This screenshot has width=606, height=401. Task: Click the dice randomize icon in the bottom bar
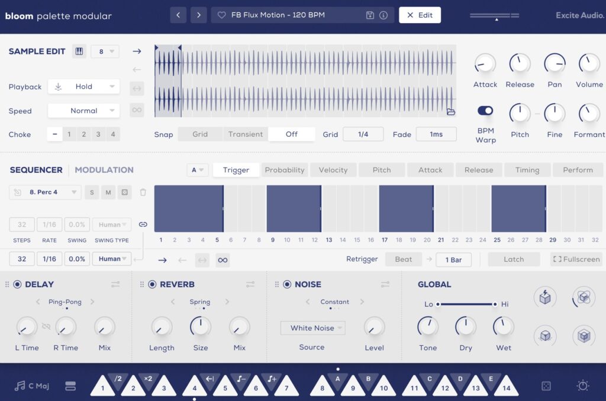click(x=546, y=386)
